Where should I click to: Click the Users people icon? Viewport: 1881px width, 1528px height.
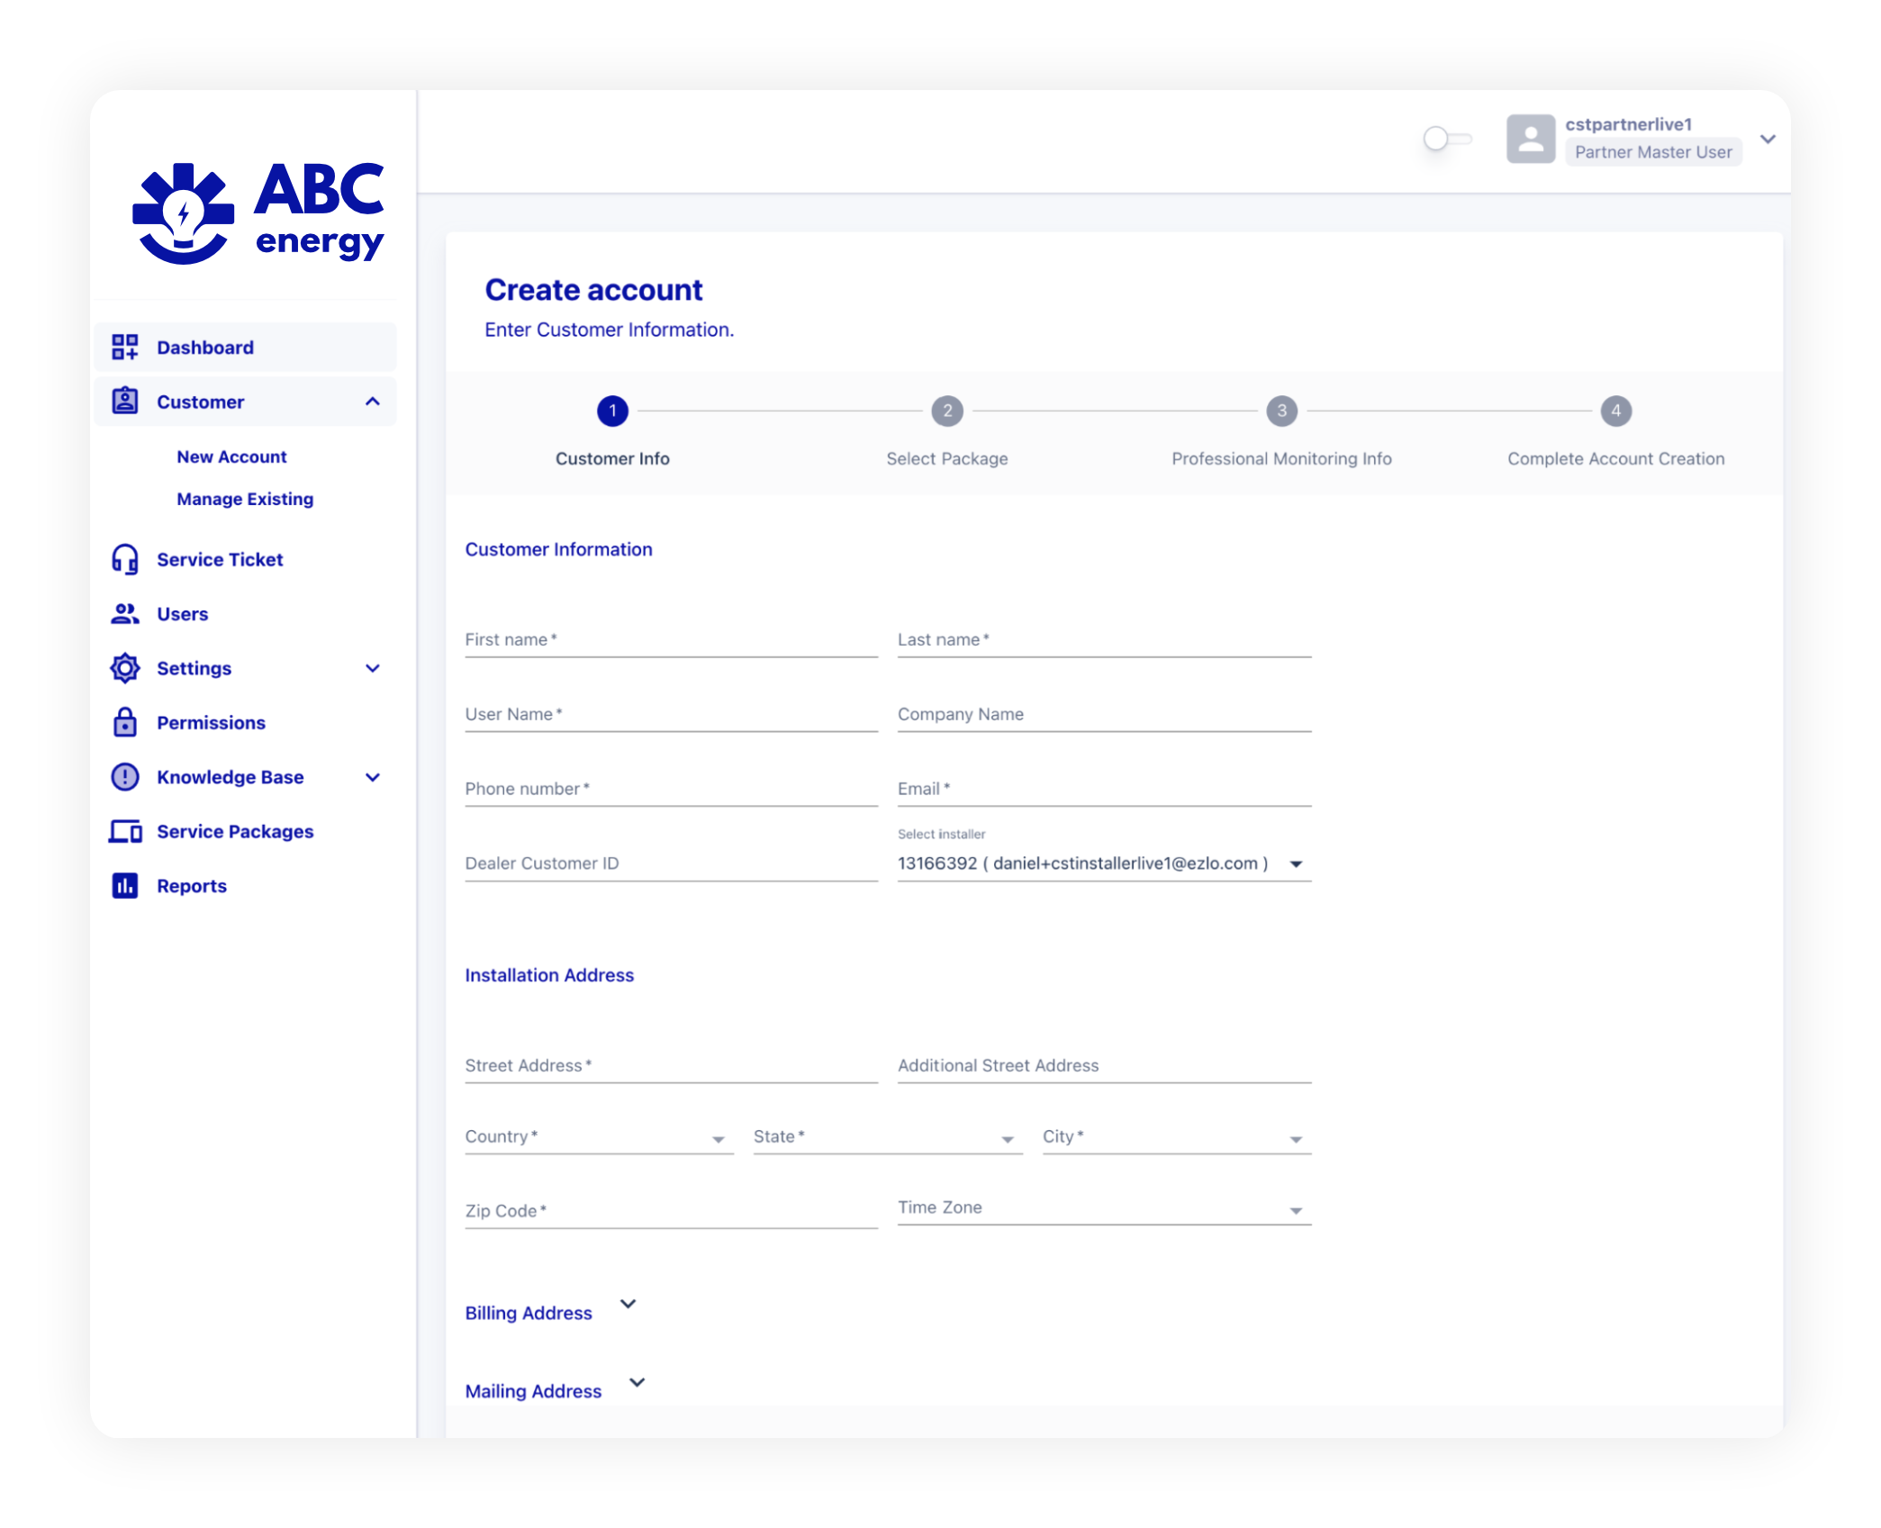124,614
